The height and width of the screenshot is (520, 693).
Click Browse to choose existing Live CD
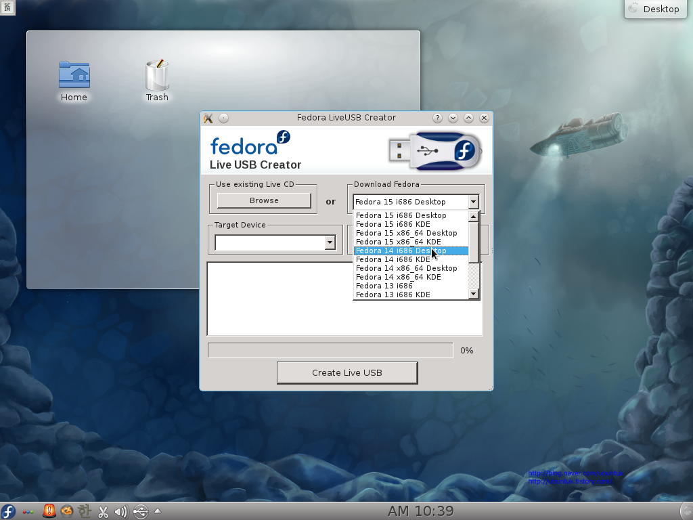click(264, 200)
